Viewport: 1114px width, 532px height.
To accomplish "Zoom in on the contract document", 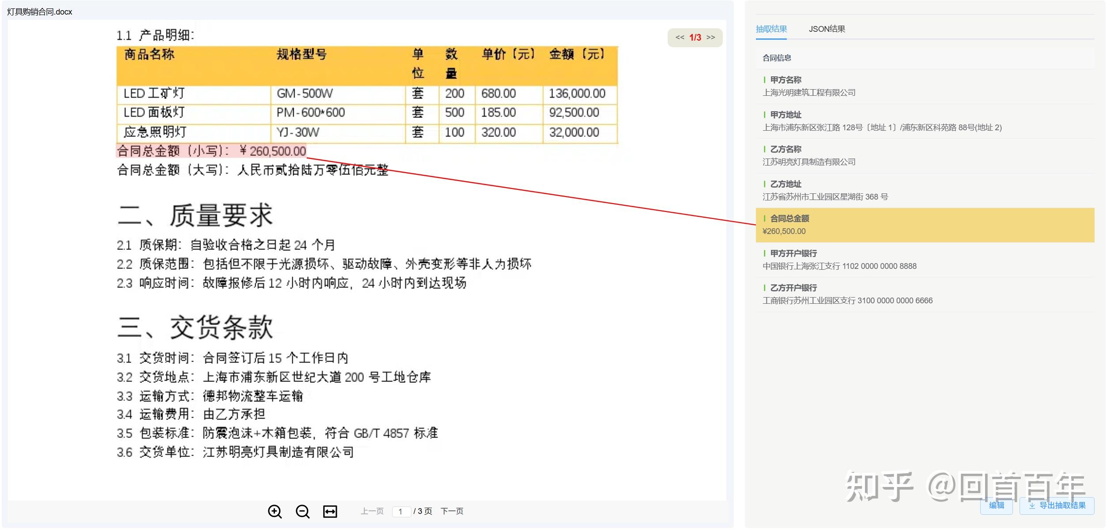I will click(x=275, y=511).
